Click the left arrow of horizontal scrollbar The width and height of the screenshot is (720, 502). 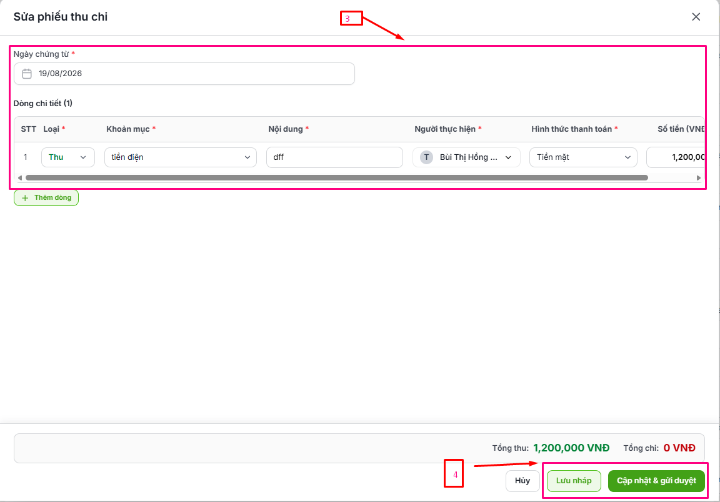coord(20,177)
